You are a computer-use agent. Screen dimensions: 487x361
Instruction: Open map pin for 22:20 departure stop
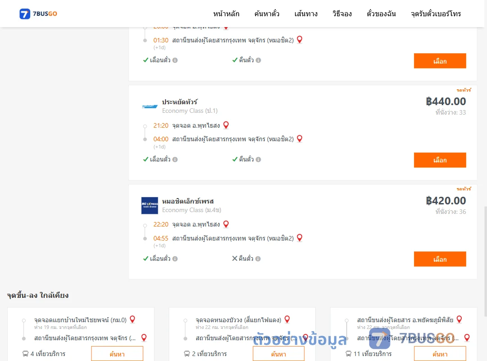226,224
